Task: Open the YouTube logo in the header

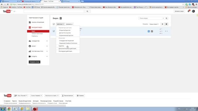Action: coord(7,11)
